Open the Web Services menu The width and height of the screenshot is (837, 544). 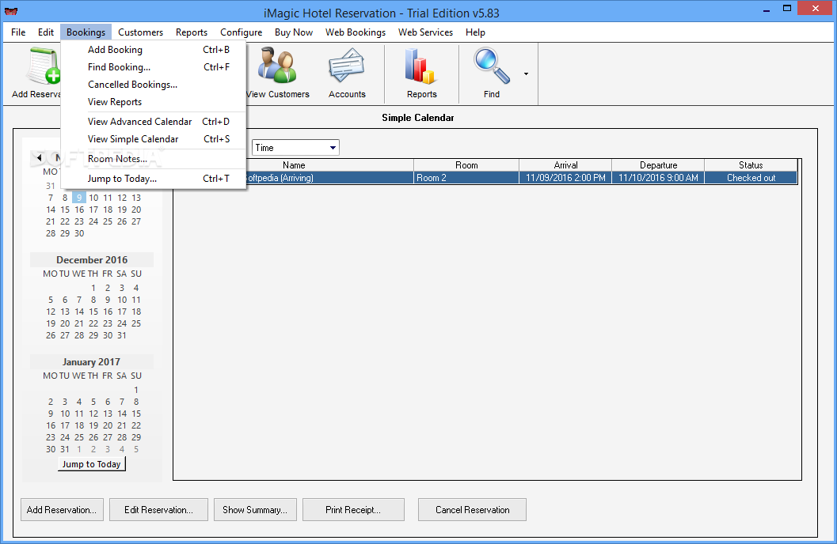[425, 32]
